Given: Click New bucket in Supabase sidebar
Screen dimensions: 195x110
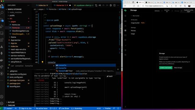Looking at the screenshot, I should click(x=135, y=16).
